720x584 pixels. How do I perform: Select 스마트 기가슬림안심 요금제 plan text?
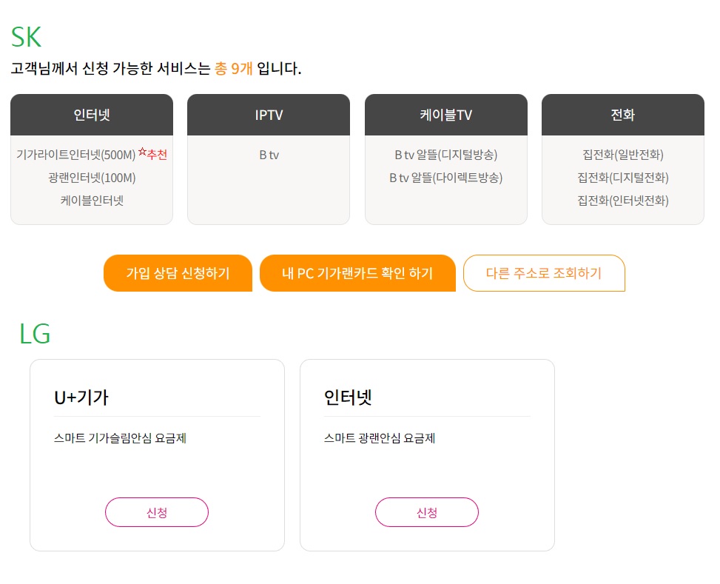pos(121,438)
